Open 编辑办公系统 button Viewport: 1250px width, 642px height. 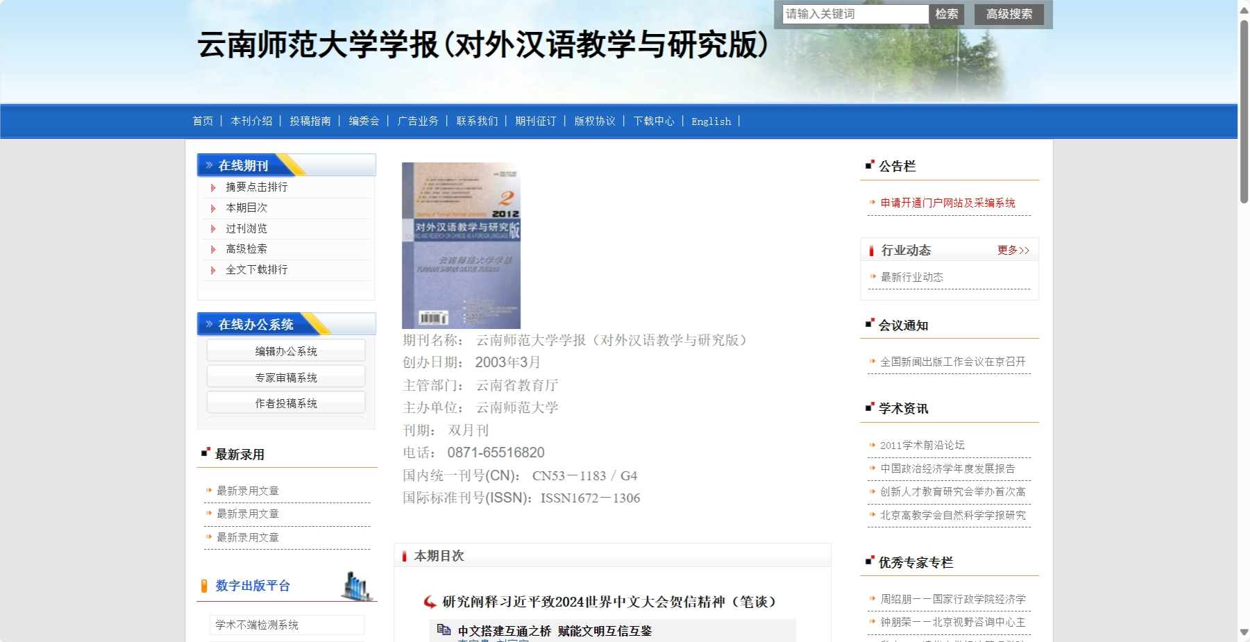(286, 351)
